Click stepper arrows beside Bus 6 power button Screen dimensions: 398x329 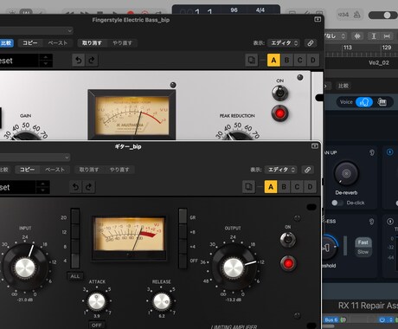point(391,319)
